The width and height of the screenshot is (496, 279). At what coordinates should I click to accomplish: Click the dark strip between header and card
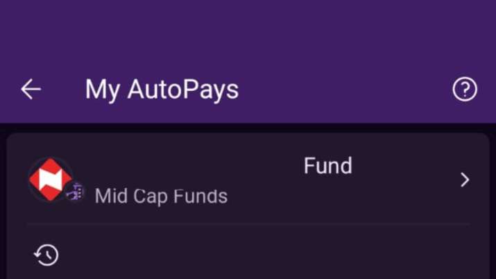click(248, 128)
